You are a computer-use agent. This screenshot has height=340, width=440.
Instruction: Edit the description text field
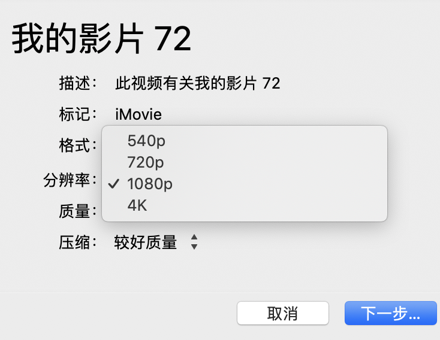[198, 83]
